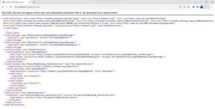Click the soap:operation soapAction line
Screen dimensions: 215x109
[62, 71]
